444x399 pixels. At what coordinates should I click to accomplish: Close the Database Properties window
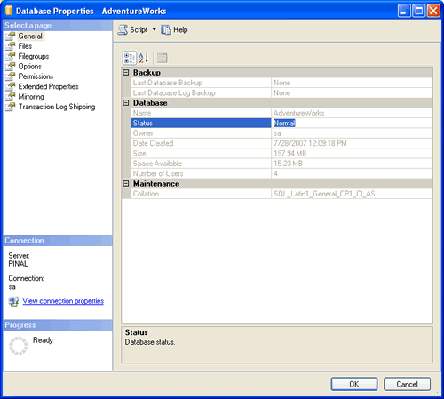[x=433, y=11]
